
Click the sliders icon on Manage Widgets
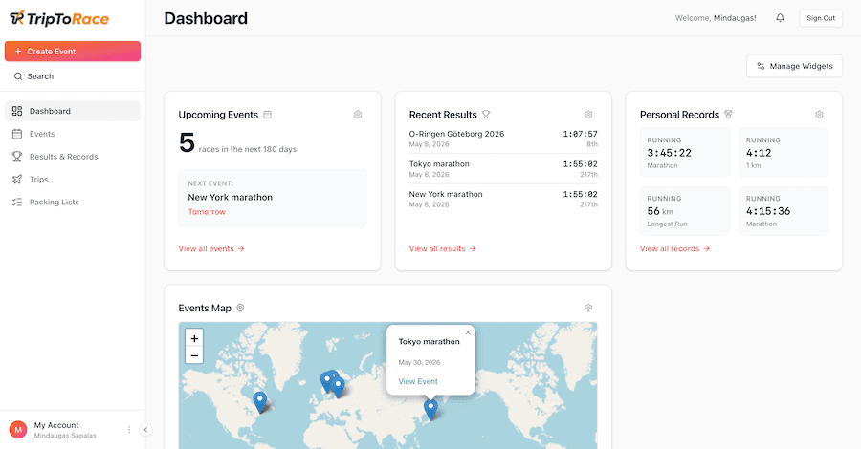[x=761, y=66]
